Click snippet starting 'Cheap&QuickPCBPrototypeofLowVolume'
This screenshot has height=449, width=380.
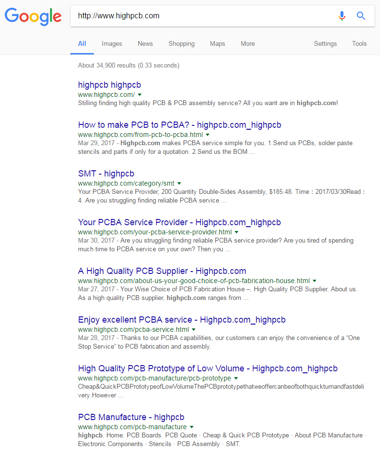221,391
